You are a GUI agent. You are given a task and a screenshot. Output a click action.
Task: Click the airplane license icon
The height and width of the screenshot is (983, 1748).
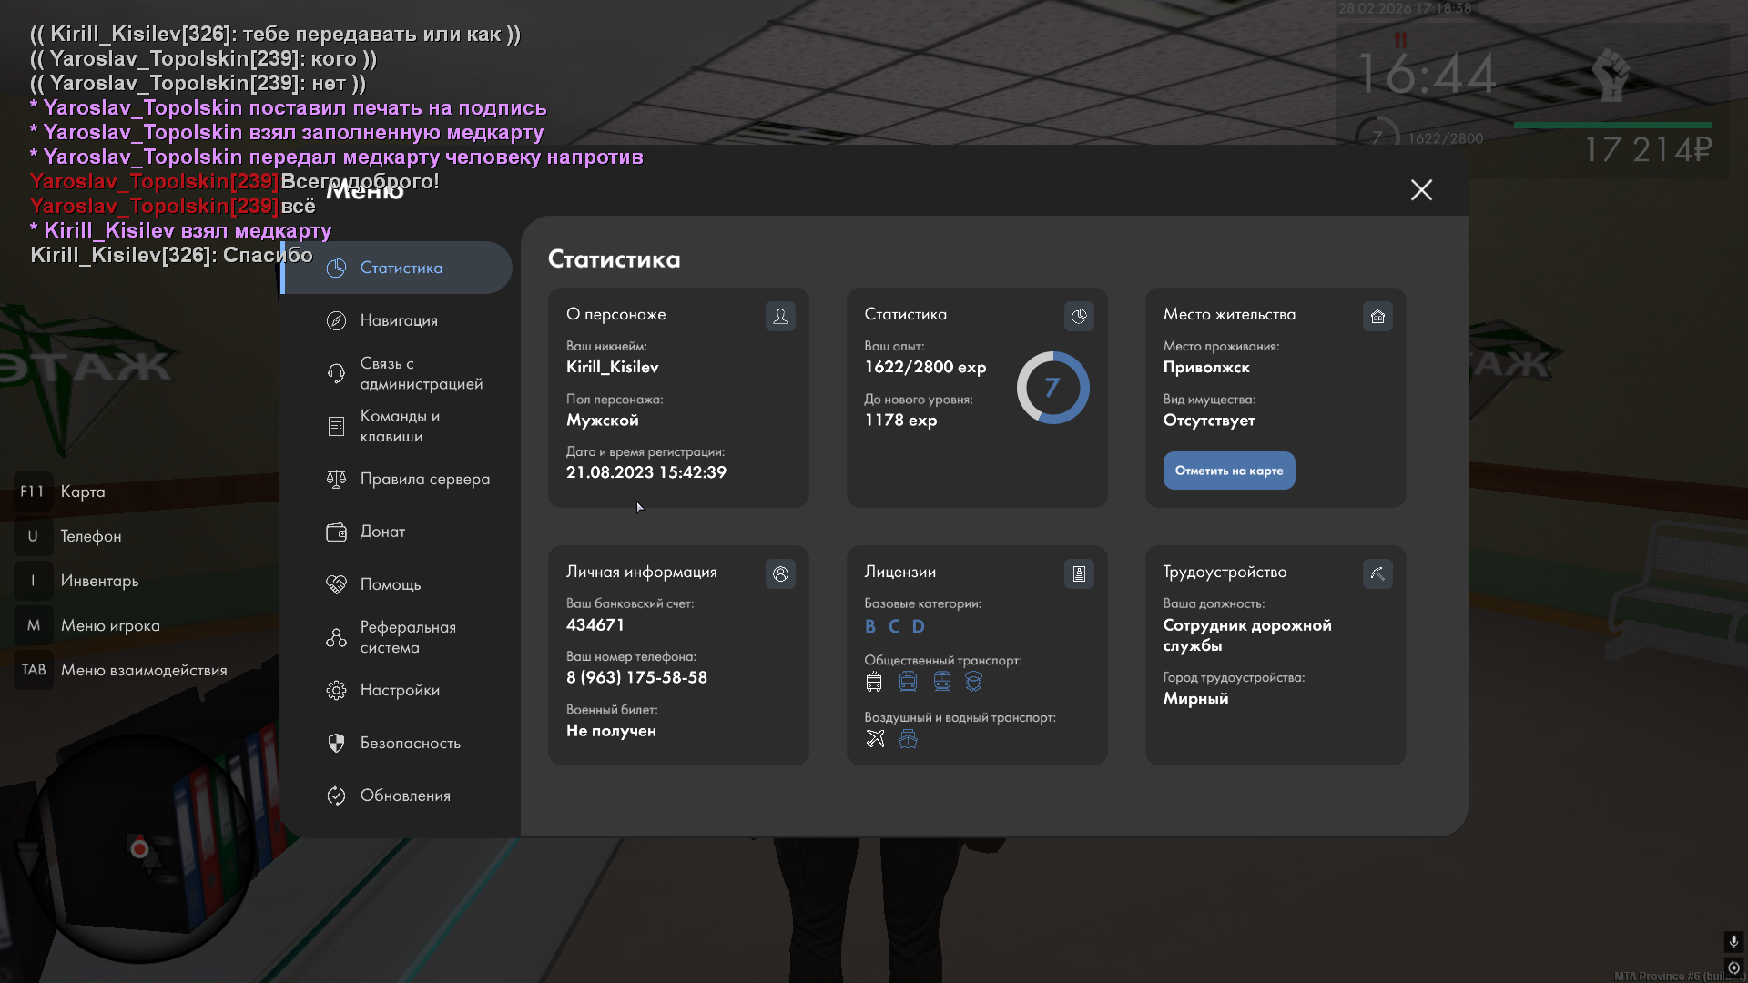click(875, 739)
